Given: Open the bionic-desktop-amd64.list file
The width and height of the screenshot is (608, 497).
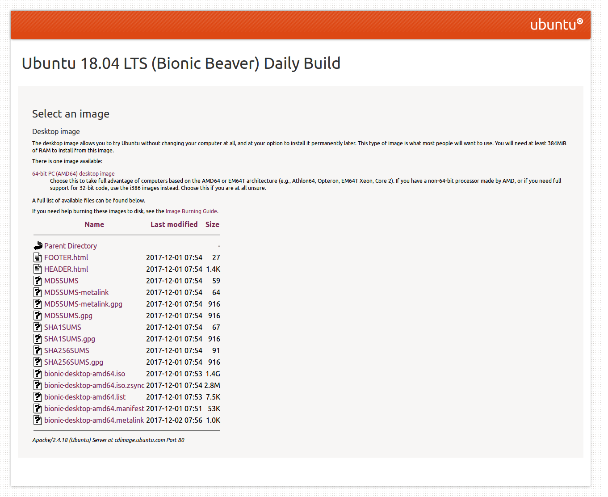Looking at the screenshot, I should click(x=85, y=397).
